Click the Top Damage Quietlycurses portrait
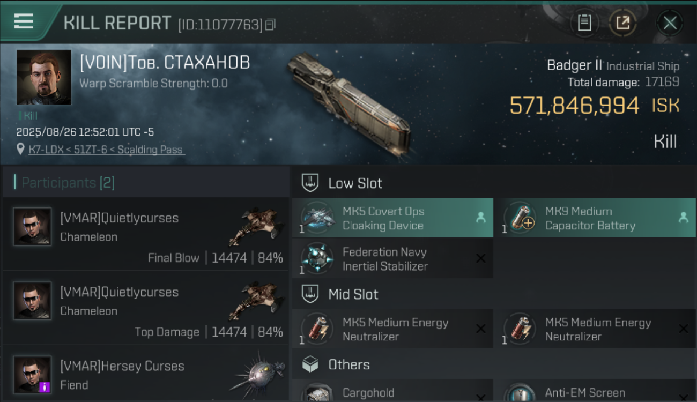This screenshot has width=697, height=402. (32, 301)
